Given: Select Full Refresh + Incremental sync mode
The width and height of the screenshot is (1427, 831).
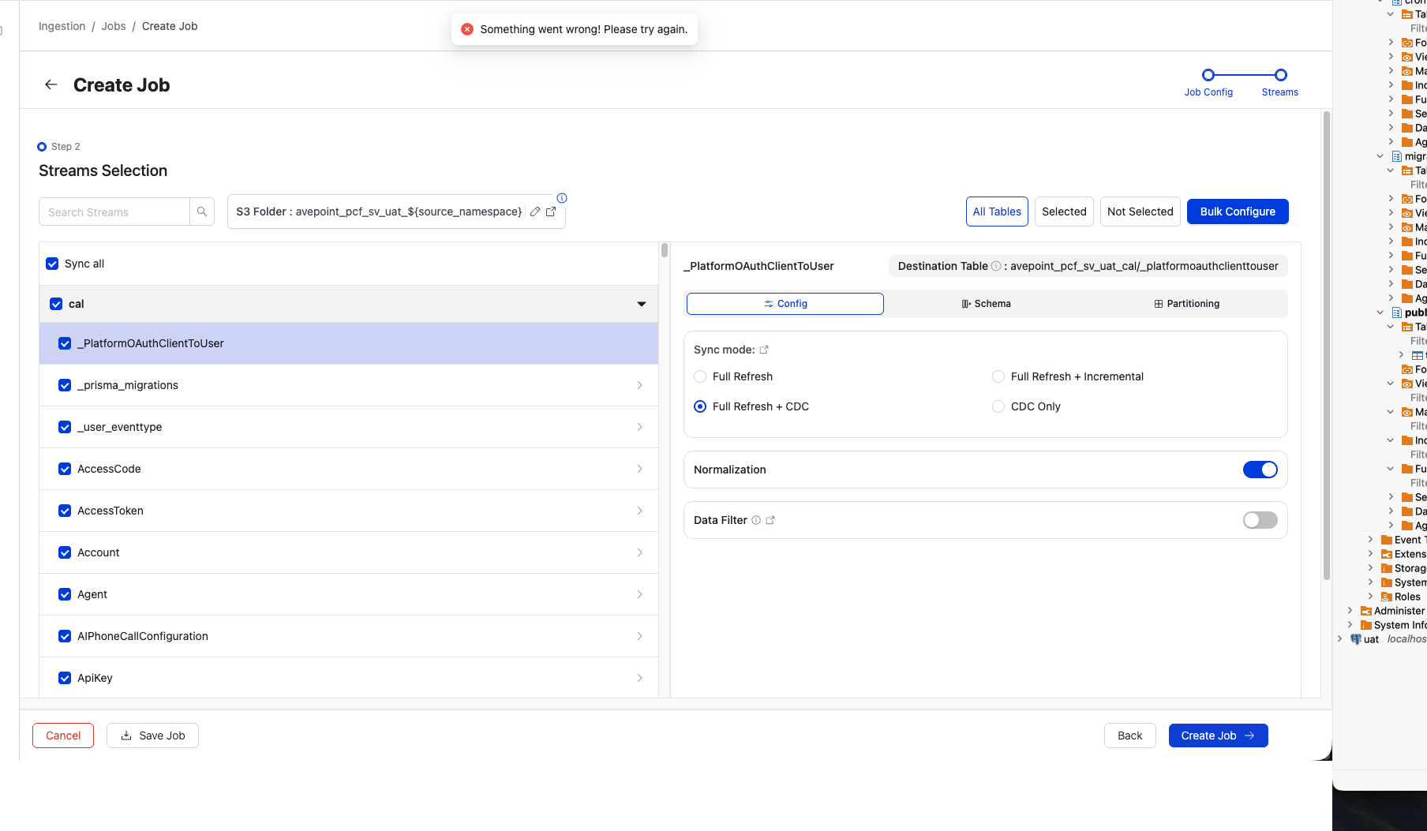Looking at the screenshot, I should pyautogui.click(x=998, y=376).
